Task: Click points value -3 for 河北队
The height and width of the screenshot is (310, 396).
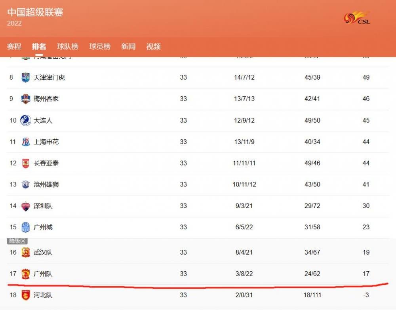Action: coord(366,295)
